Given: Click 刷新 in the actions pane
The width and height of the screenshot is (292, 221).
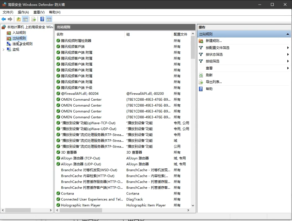Looking at the screenshot, I should point(209,75).
